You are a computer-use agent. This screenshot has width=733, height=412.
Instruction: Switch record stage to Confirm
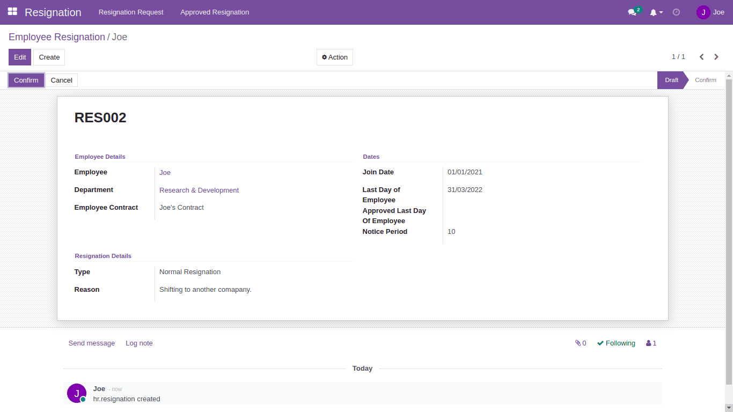[705, 80]
